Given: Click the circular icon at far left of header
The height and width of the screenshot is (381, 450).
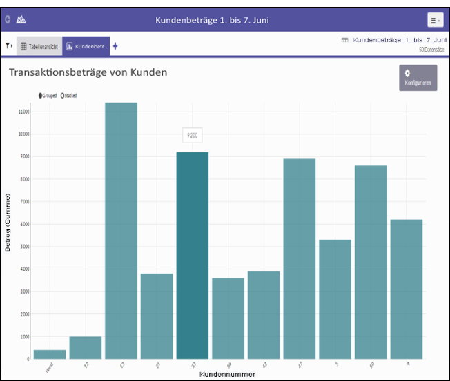Looking at the screenshot, I should 8,19.
